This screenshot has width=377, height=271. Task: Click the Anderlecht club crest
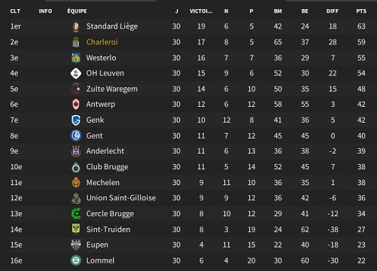point(76,151)
